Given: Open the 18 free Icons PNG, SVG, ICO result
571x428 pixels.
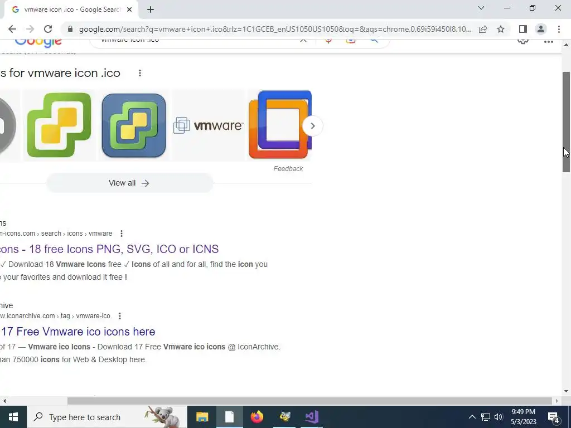Looking at the screenshot, I should pos(109,249).
